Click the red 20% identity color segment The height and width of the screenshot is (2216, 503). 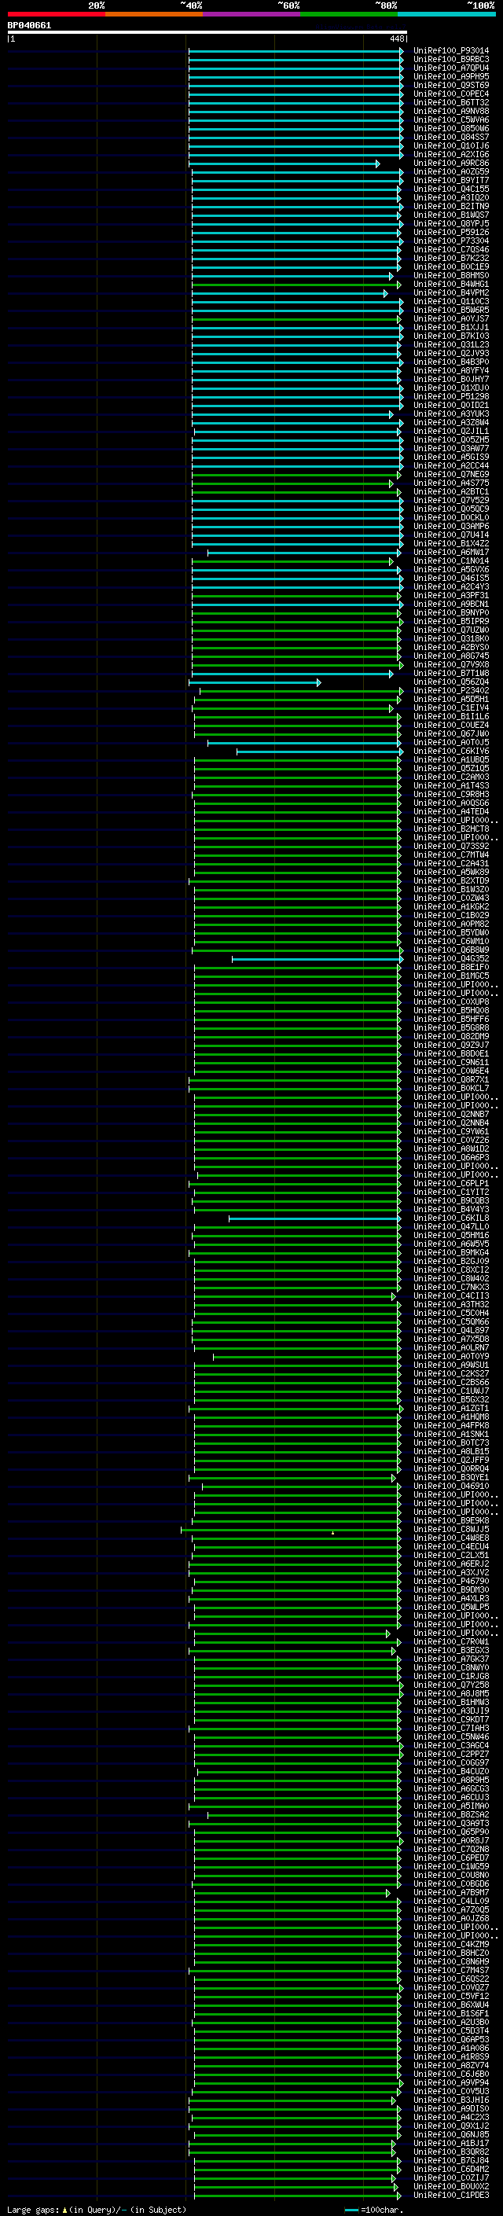pos(56,14)
